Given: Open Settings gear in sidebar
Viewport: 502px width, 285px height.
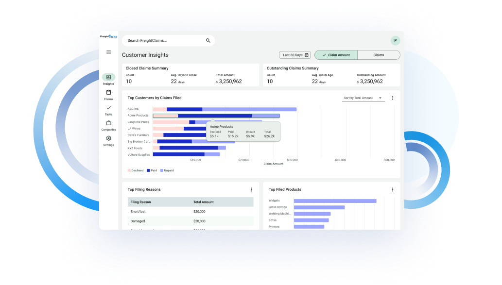Looking at the screenshot, I should coord(108,138).
